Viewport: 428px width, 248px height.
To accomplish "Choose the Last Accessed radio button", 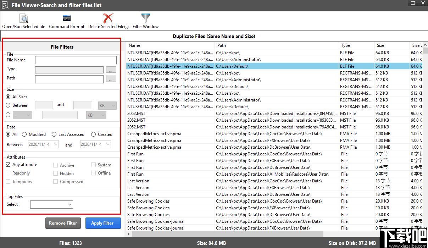I will [54, 134].
